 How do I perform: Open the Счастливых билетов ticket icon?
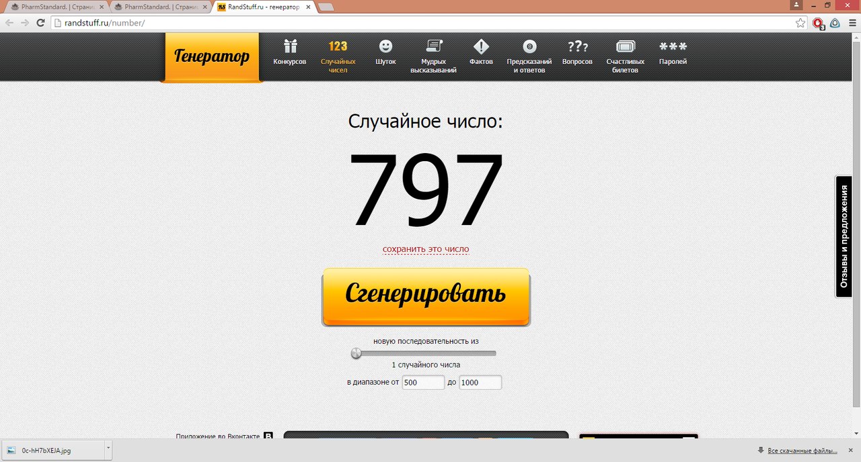tap(625, 47)
